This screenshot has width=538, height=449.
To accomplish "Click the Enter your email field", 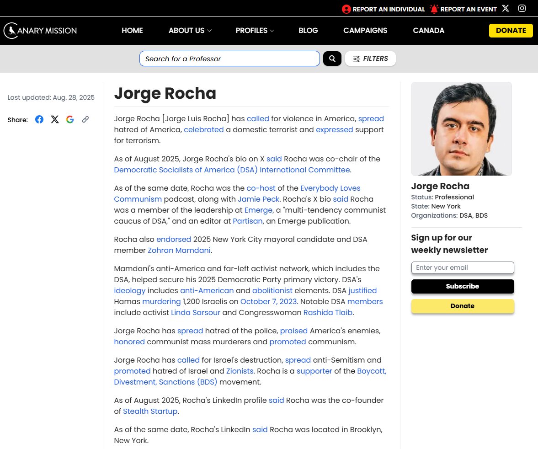I will [x=463, y=268].
